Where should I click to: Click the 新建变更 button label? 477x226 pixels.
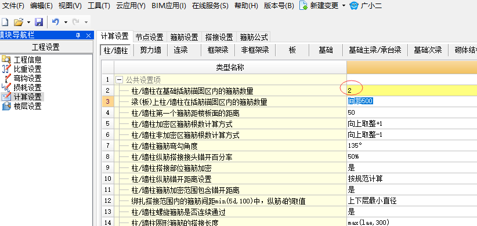point(324,5)
